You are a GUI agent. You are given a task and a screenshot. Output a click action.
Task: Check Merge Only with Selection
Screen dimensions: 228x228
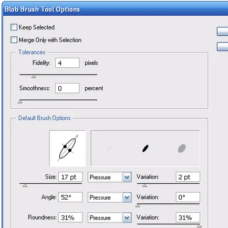coord(14,40)
